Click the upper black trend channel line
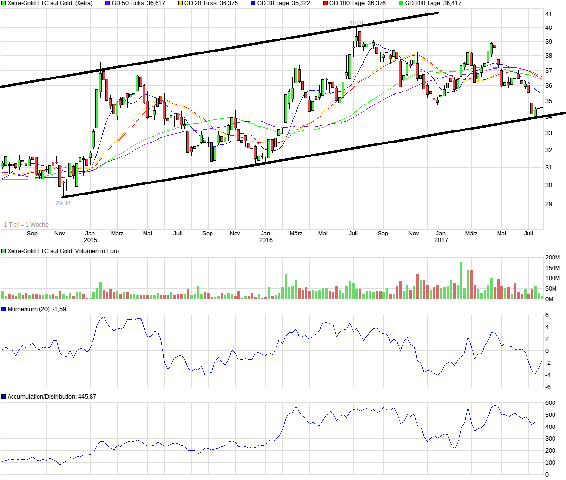Screen dimensions: 566x480 tap(219, 50)
